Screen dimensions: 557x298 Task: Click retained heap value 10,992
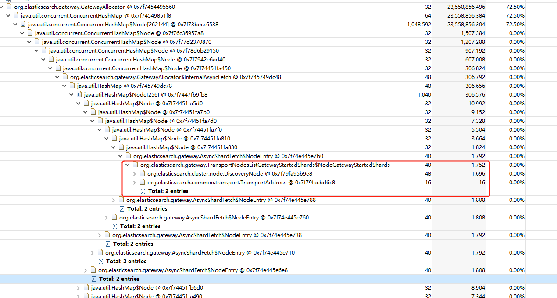(x=477, y=104)
